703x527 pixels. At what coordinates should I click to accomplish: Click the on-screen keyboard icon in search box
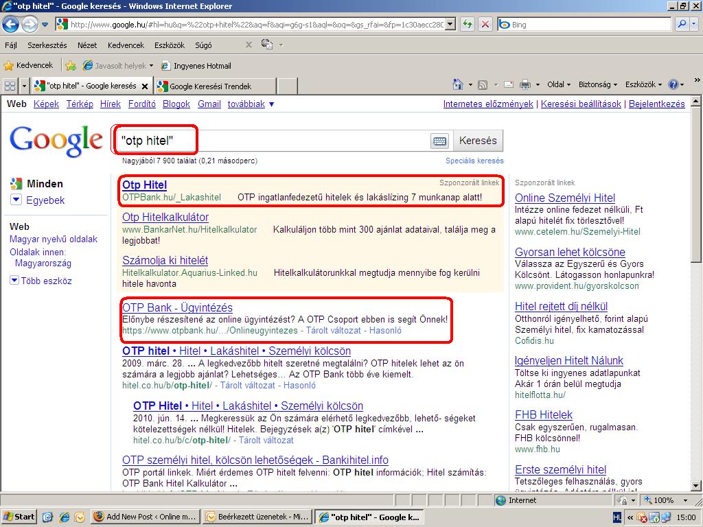click(x=439, y=141)
